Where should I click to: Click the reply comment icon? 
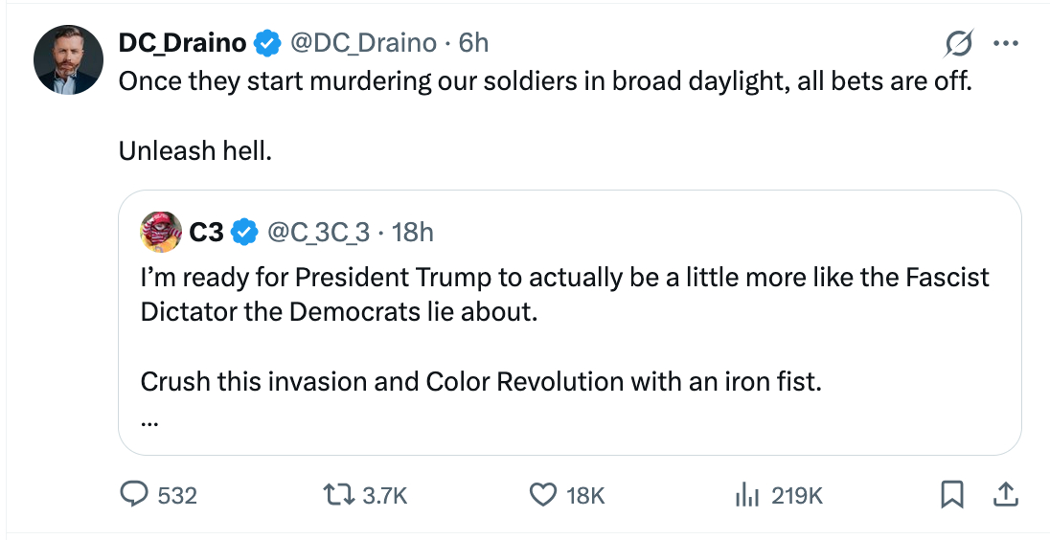[x=132, y=494]
